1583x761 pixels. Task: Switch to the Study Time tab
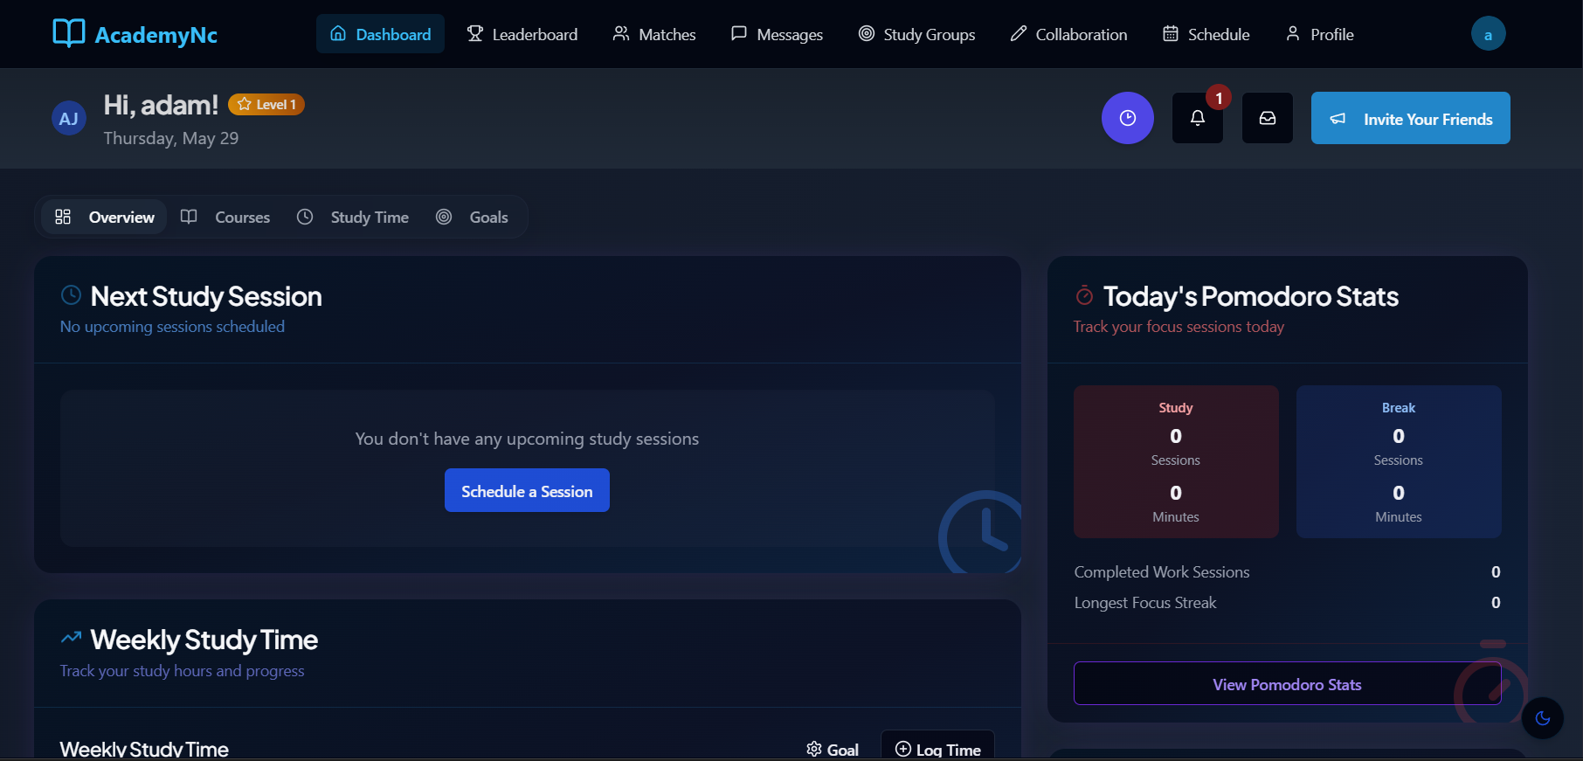coord(353,217)
